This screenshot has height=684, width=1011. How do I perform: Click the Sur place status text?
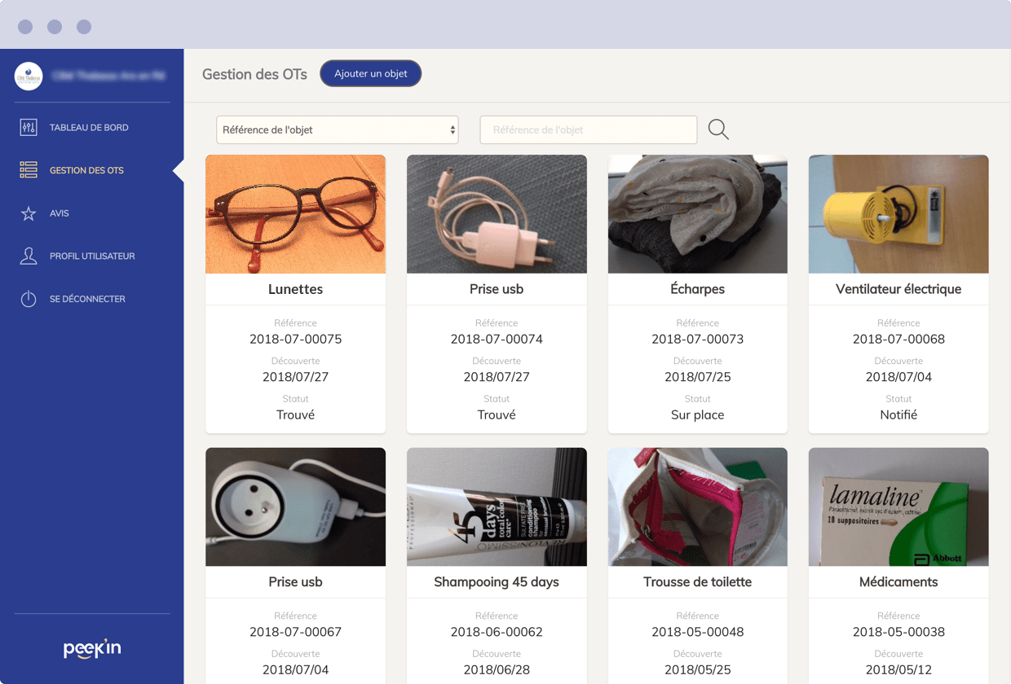point(698,414)
